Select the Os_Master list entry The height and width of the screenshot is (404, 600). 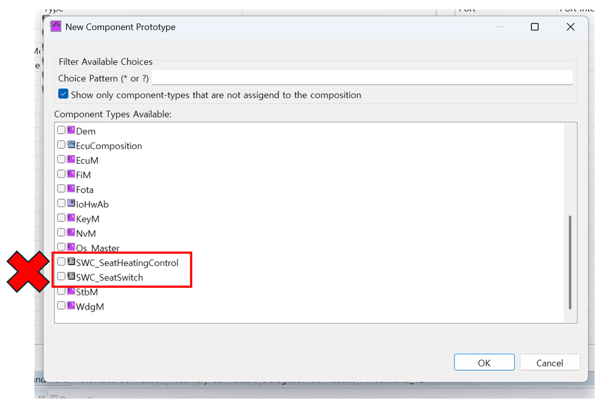tap(97, 248)
